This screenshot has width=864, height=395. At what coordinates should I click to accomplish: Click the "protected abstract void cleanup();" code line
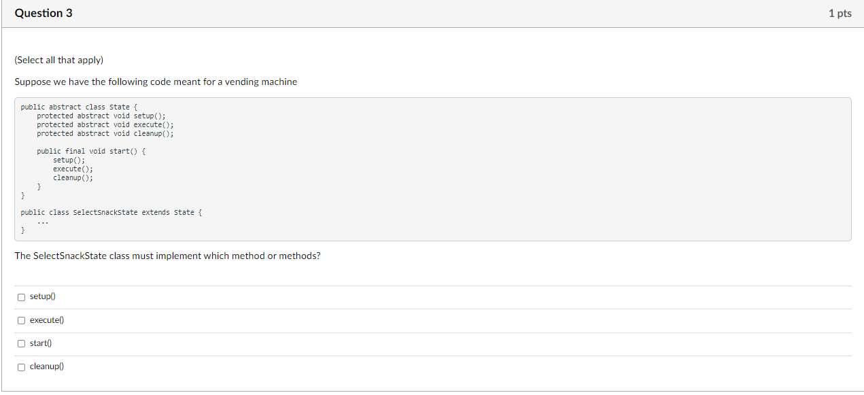click(105, 134)
